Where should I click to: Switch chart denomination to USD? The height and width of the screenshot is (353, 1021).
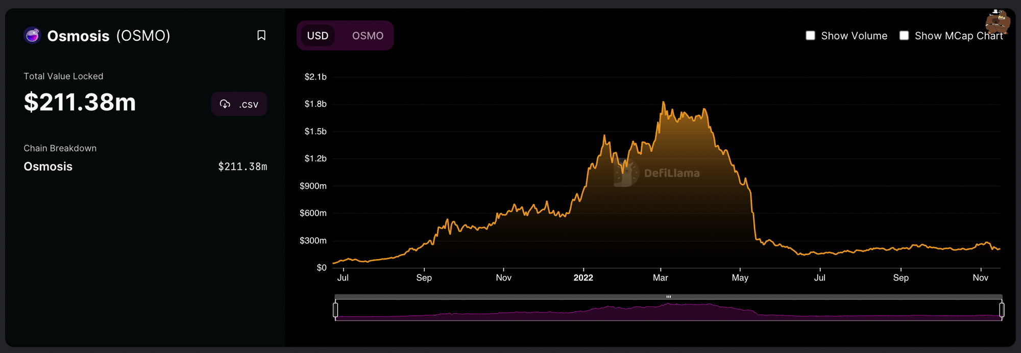[x=318, y=36]
